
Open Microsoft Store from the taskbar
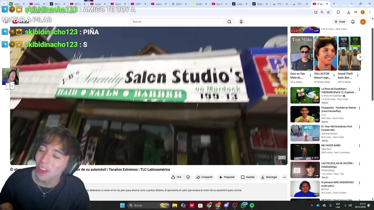tap(200, 205)
